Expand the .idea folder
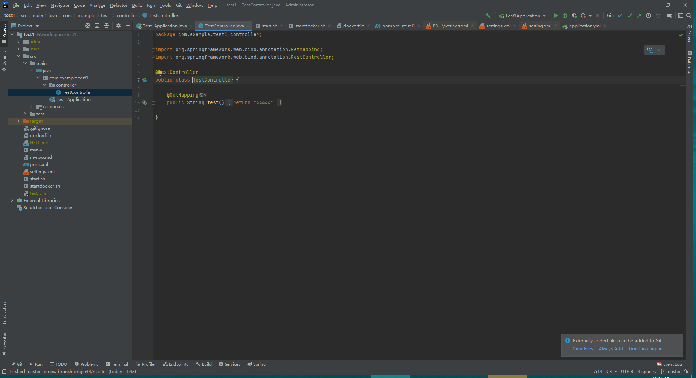The image size is (696, 378). coord(19,42)
